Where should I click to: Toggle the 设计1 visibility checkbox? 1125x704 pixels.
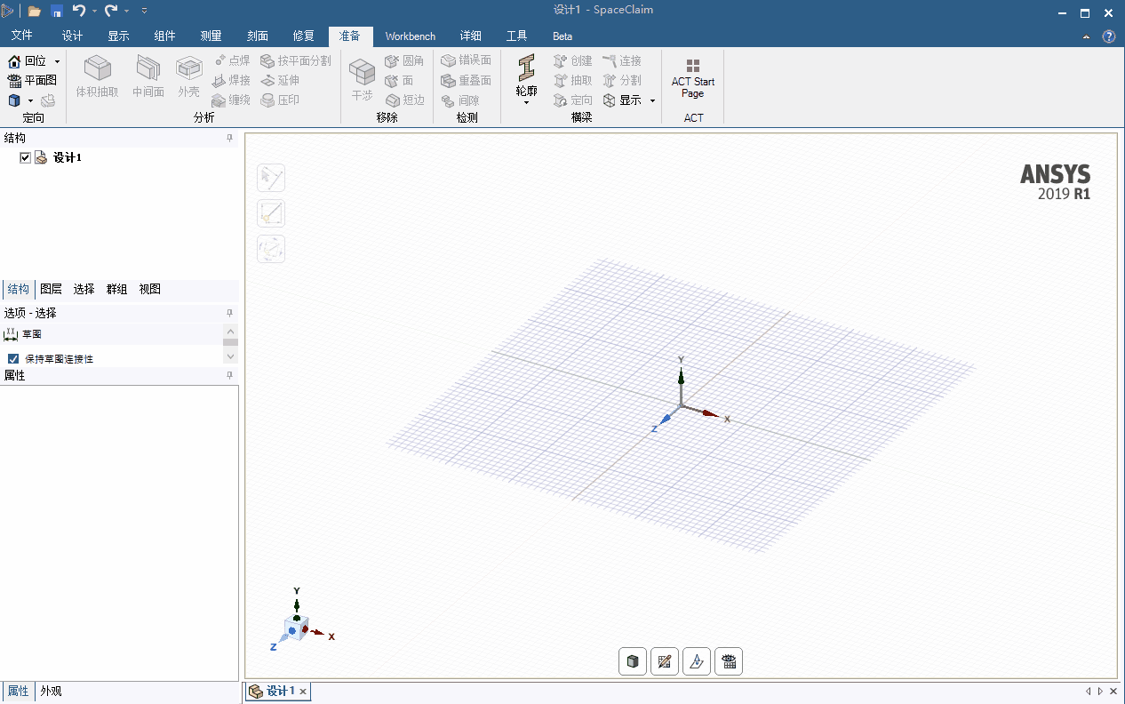(26, 158)
